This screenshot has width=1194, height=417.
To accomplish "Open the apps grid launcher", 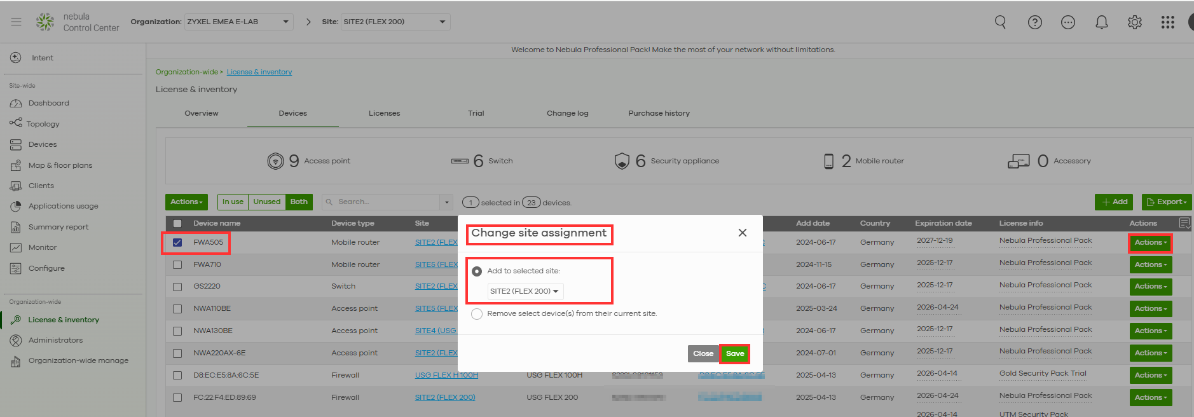I will (x=1168, y=22).
